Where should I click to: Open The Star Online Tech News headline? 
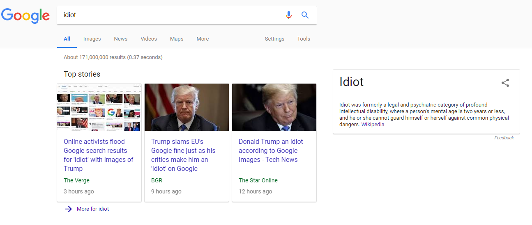[271, 150]
